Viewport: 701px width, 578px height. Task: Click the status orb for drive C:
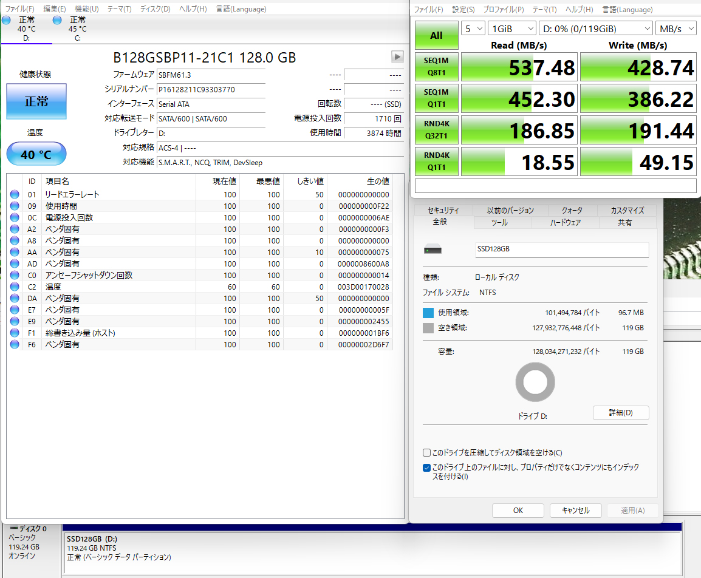(57, 20)
